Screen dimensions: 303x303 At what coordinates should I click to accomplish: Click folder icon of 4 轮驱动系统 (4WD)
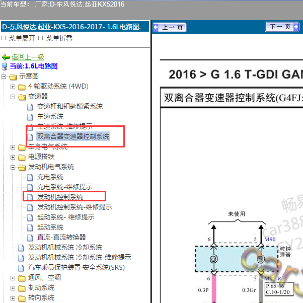22,87
